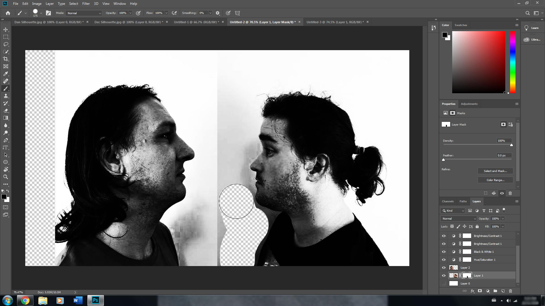Expand the layer blend mode Normal dropdown

point(459,218)
